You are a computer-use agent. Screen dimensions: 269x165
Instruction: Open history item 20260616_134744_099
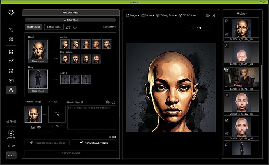click(x=241, y=79)
